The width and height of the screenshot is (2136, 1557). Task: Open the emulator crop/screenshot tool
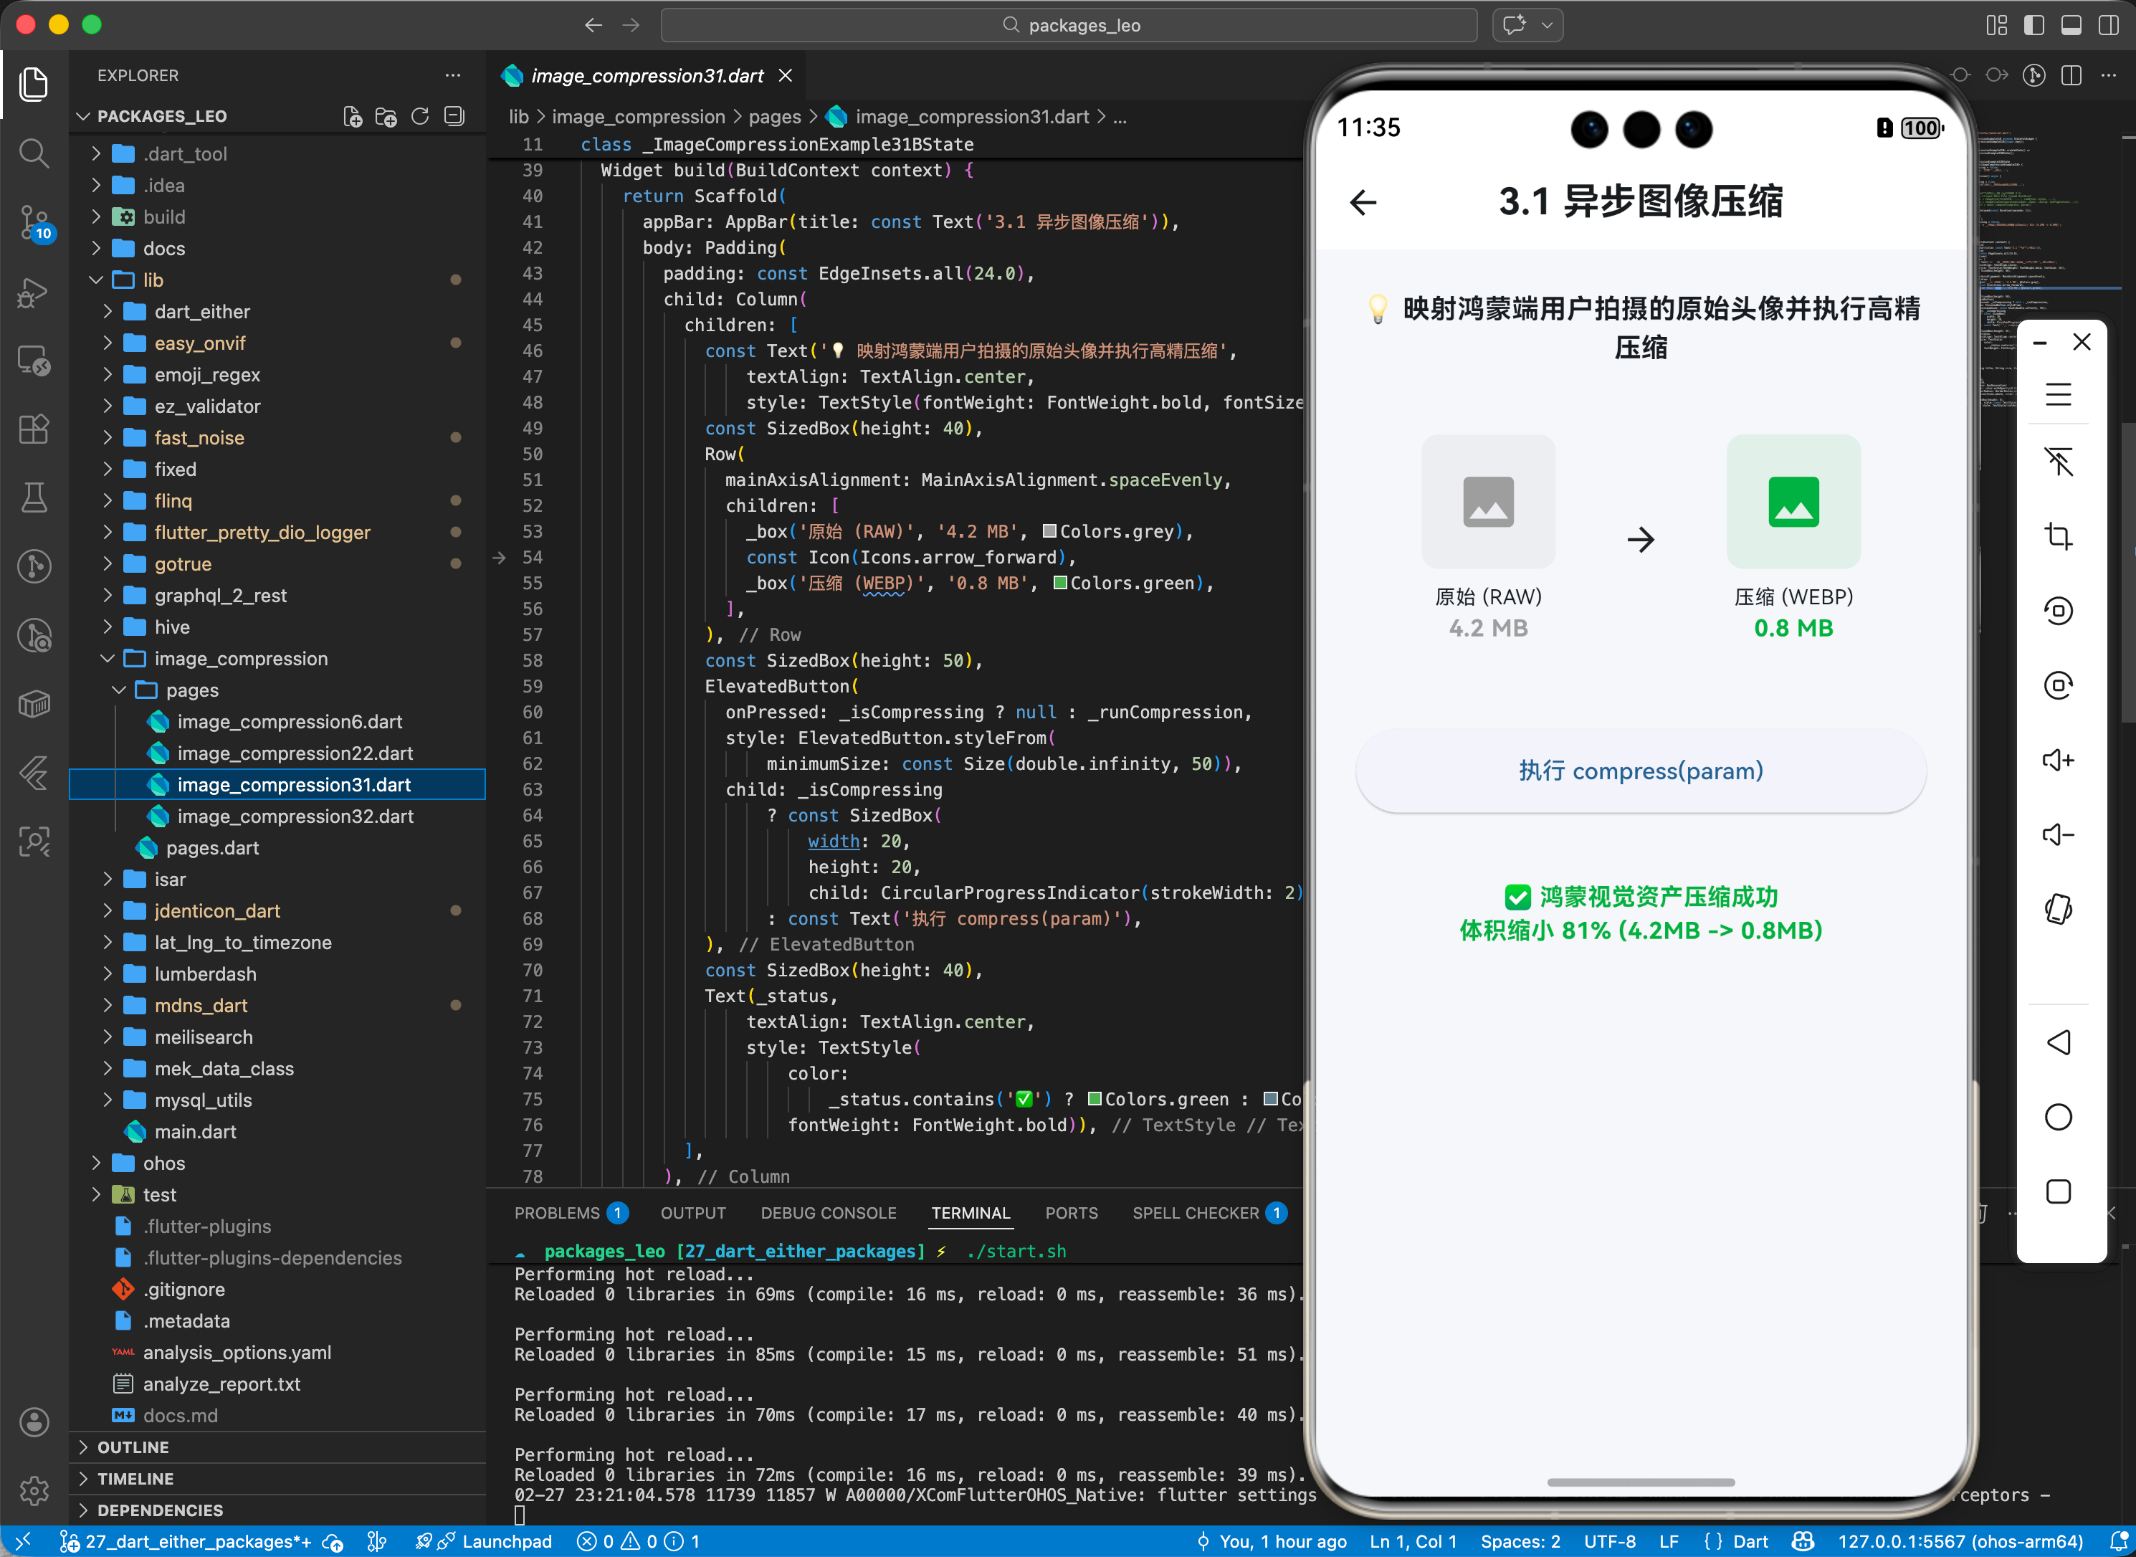point(2058,536)
